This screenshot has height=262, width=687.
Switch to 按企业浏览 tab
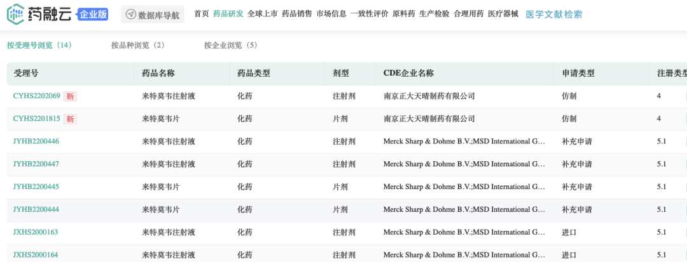pos(231,45)
